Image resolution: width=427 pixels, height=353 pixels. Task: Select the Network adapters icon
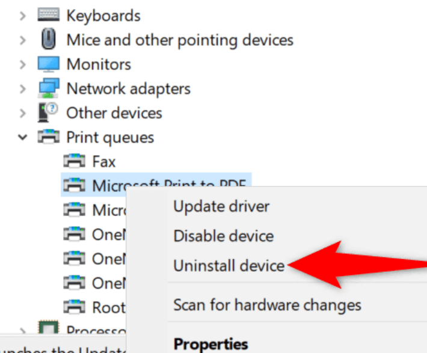[48, 88]
